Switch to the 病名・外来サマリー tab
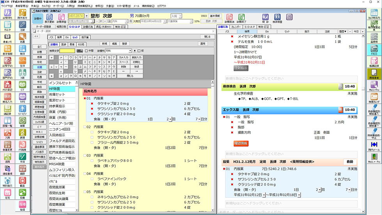The image size is (382, 215). point(104,27)
